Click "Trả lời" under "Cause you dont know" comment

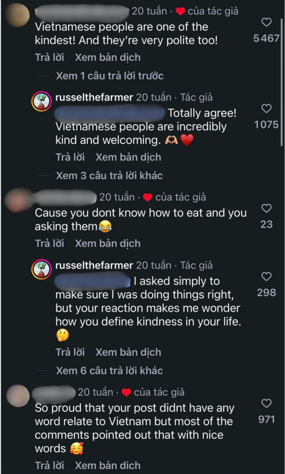coord(49,243)
